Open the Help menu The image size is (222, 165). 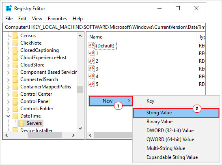(x=78, y=19)
